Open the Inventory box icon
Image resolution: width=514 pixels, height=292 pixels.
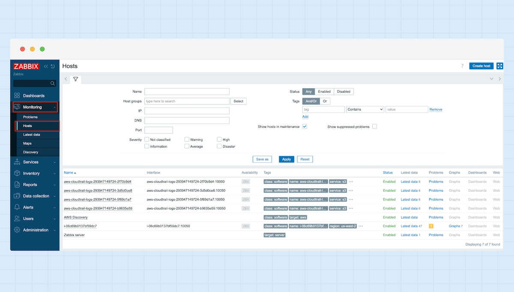pyautogui.click(x=18, y=173)
